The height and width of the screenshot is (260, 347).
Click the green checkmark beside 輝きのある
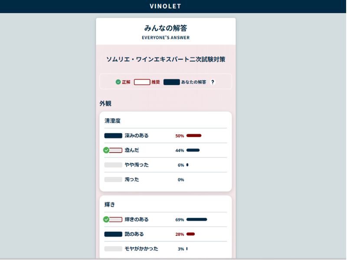[x=106, y=219]
